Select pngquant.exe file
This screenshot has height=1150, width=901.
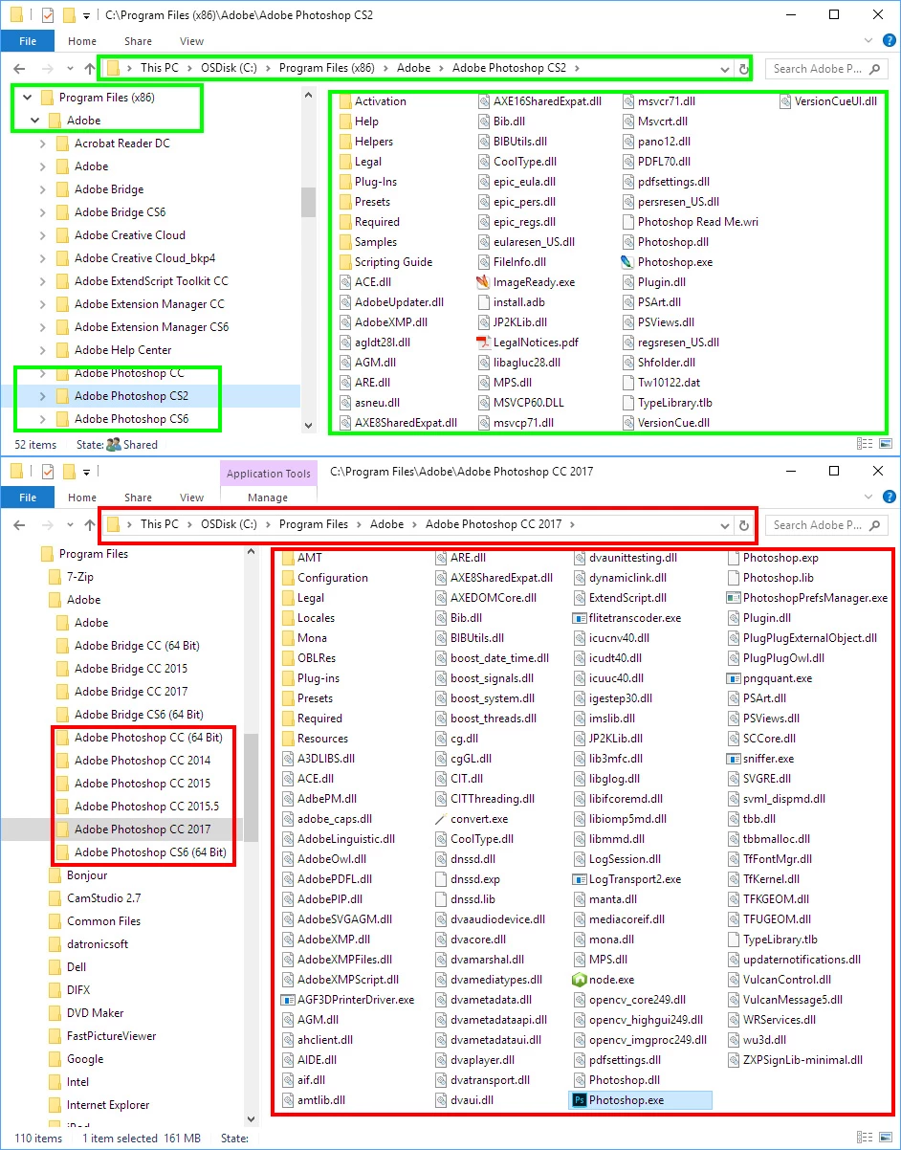pos(768,678)
